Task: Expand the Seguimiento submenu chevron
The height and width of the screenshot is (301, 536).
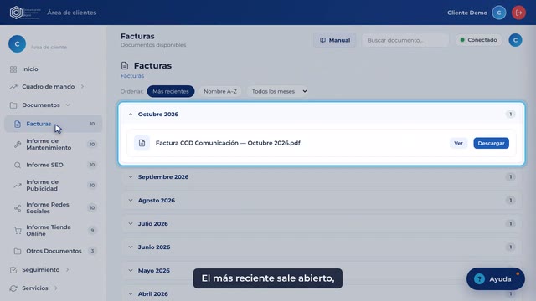Action: pyautogui.click(x=67, y=270)
